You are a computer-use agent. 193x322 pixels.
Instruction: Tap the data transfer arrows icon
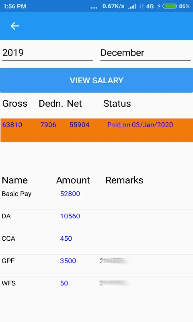[x=142, y=6]
